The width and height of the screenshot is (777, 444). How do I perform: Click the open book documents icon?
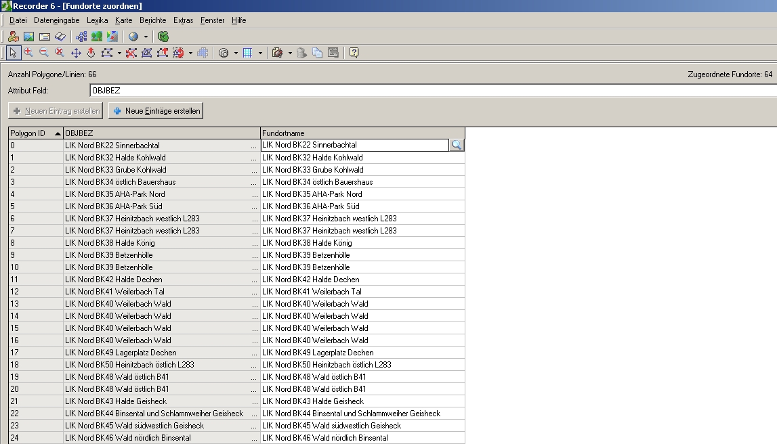[x=60, y=37]
